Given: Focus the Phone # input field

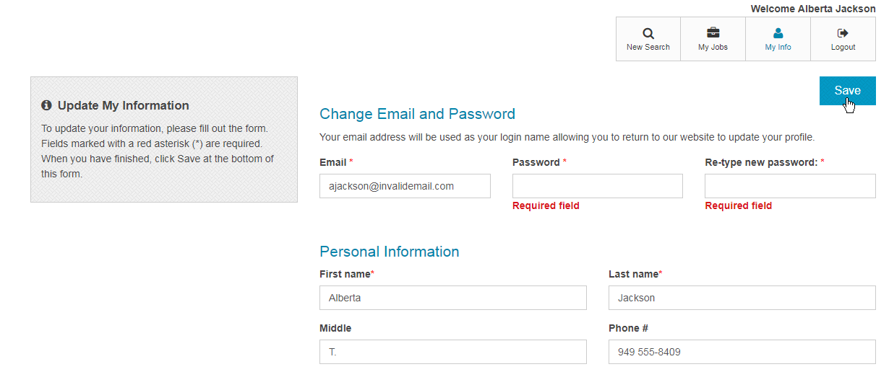Looking at the screenshot, I should click(742, 352).
